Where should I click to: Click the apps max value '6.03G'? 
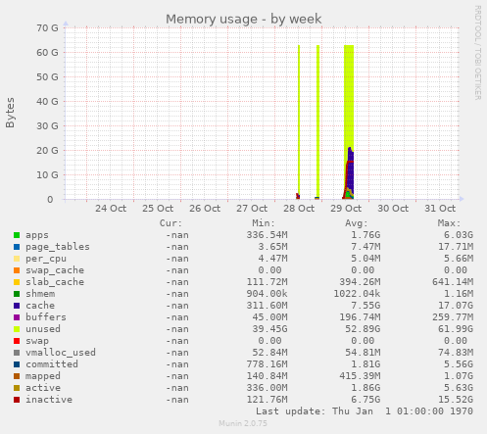pos(459,235)
